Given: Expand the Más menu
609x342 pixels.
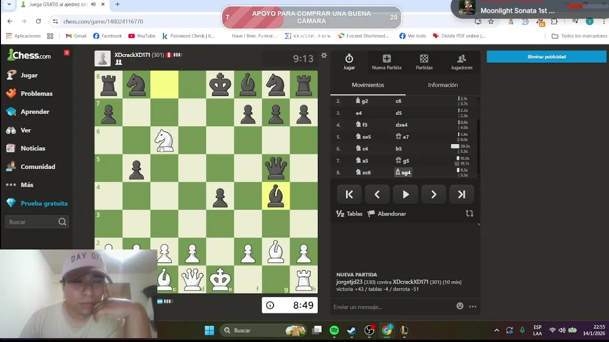Looking at the screenshot, I should [20, 185].
